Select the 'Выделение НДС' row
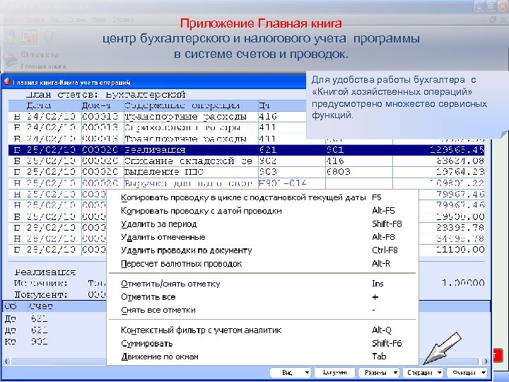Viewport: 509px width, 382px height. pyautogui.click(x=247, y=172)
